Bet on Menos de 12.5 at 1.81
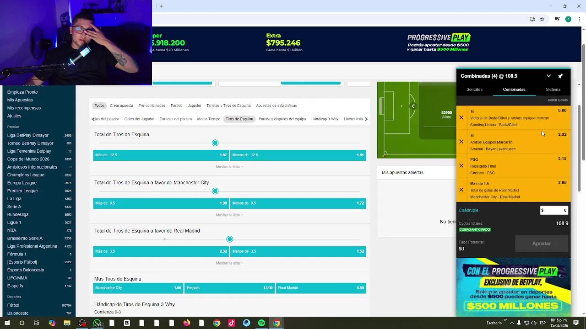 click(x=298, y=155)
